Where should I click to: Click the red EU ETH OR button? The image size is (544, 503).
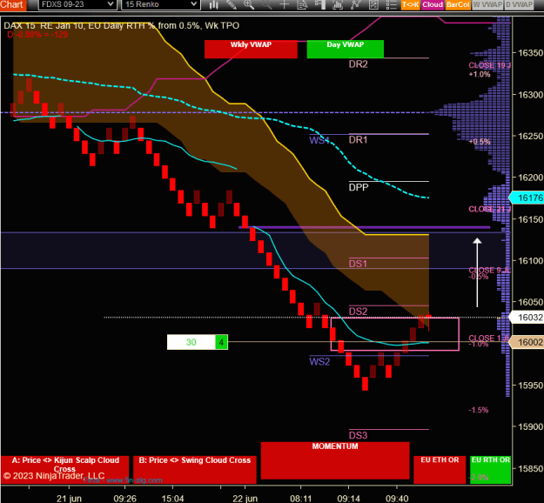(x=440, y=470)
